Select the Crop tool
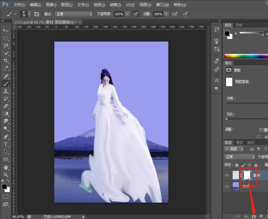268x219 pixels. [x=6, y=61]
